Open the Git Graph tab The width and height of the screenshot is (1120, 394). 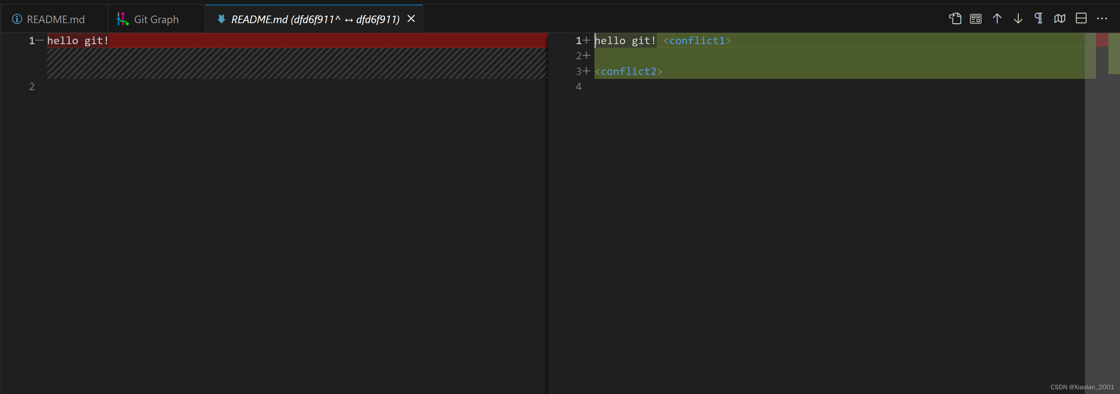coord(156,19)
